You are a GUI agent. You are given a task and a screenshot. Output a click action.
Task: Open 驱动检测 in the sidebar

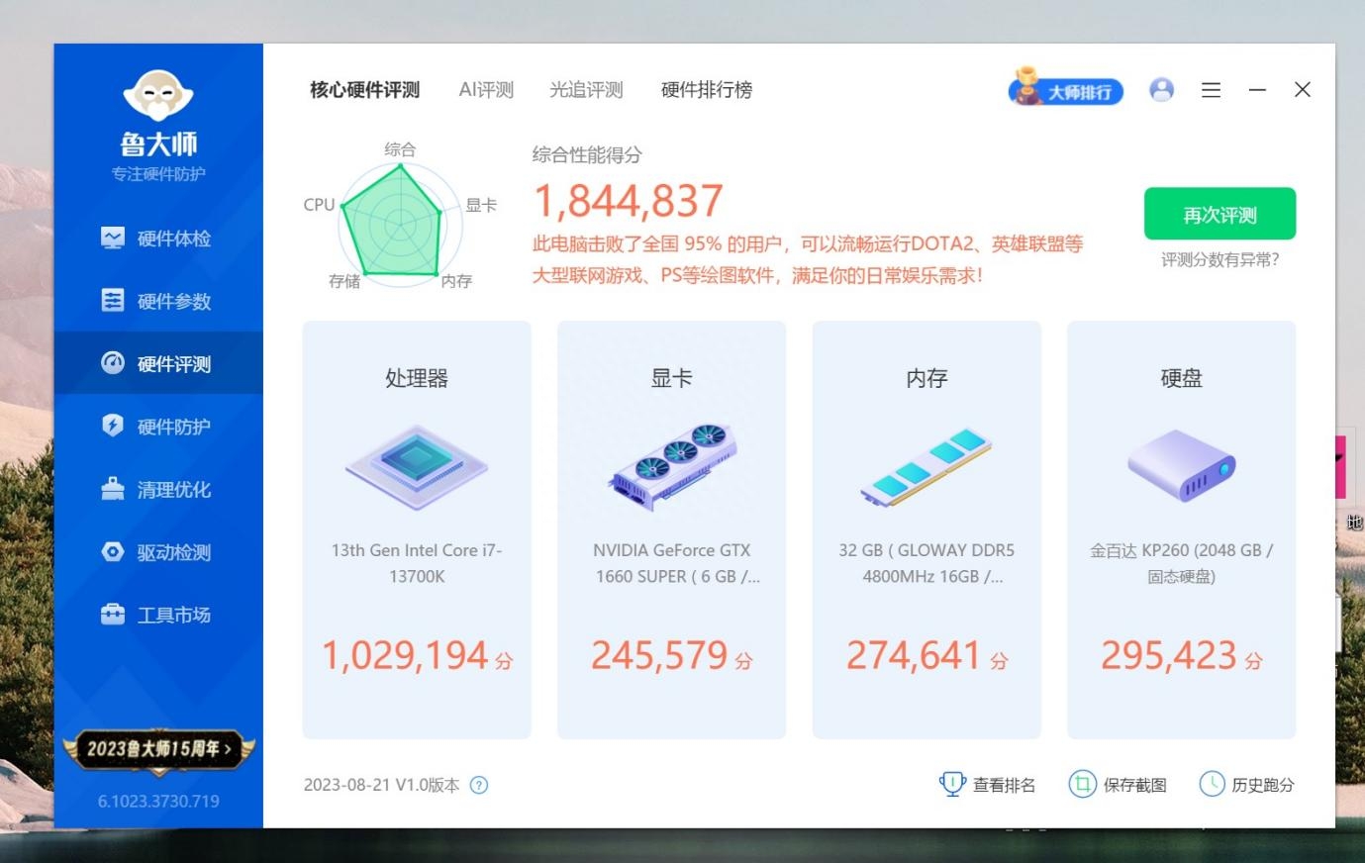tap(158, 552)
